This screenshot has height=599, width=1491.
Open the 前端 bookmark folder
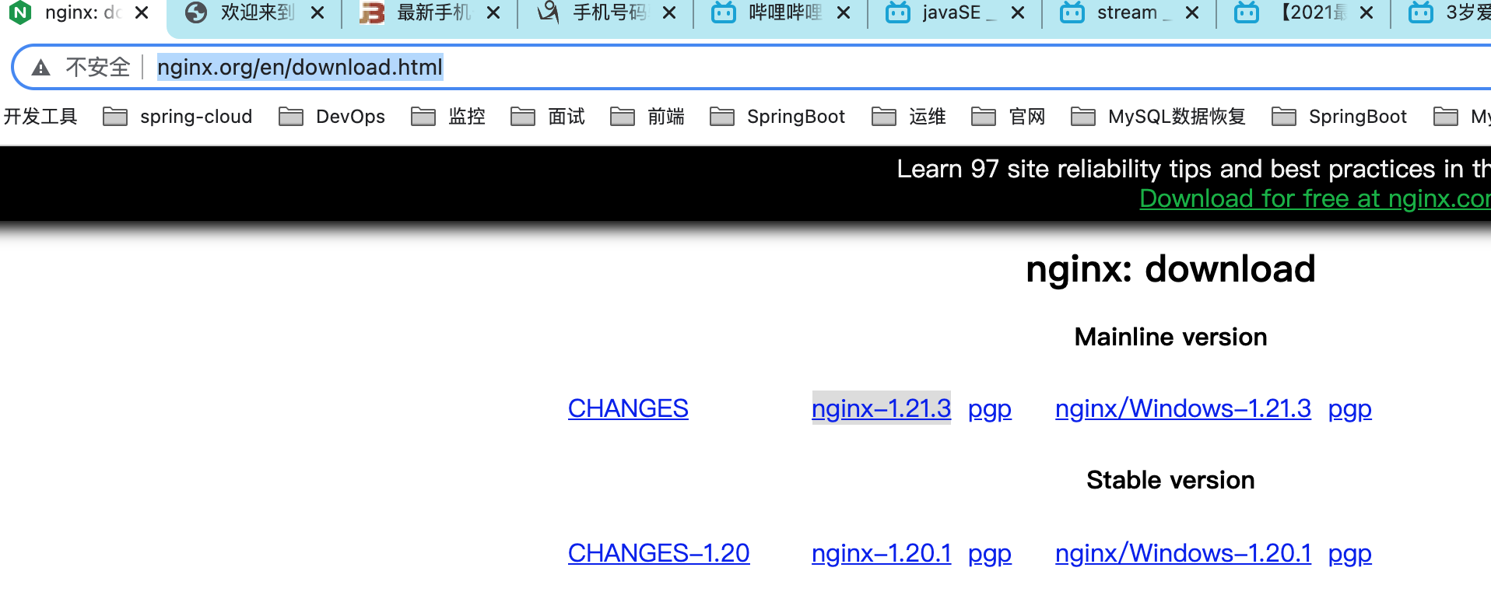[x=647, y=117]
